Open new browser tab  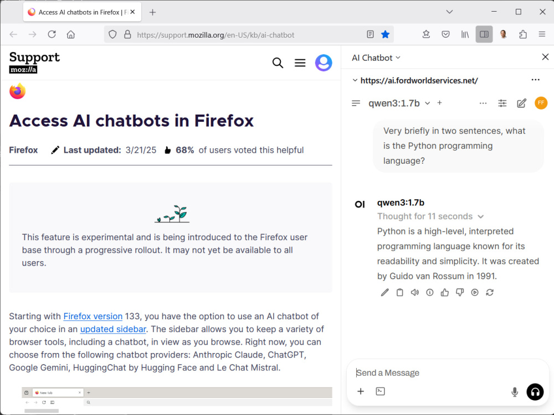[152, 12]
